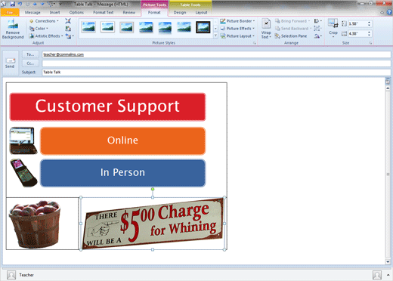
Task: Select the Online orange shape
Action: (122, 140)
